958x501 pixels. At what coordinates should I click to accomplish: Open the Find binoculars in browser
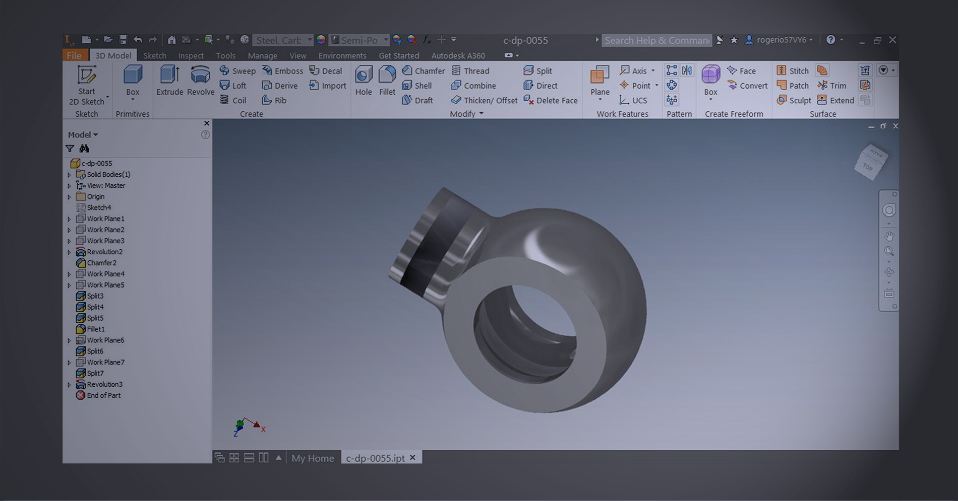click(x=84, y=149)
